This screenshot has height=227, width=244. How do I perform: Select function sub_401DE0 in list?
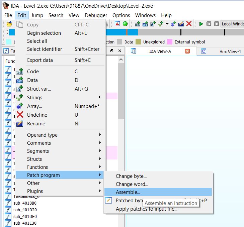tap(25, 217)
